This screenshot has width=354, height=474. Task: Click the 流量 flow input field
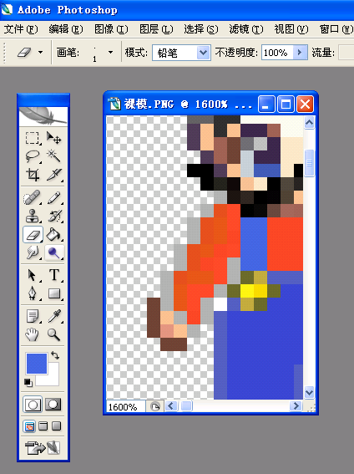(346, 53)
